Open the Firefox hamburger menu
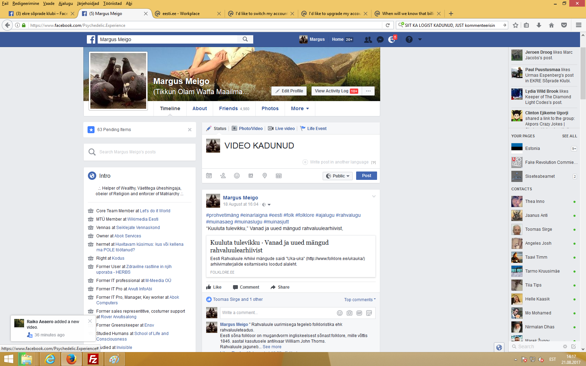586x366 pixels. click(x=579, y=25)
